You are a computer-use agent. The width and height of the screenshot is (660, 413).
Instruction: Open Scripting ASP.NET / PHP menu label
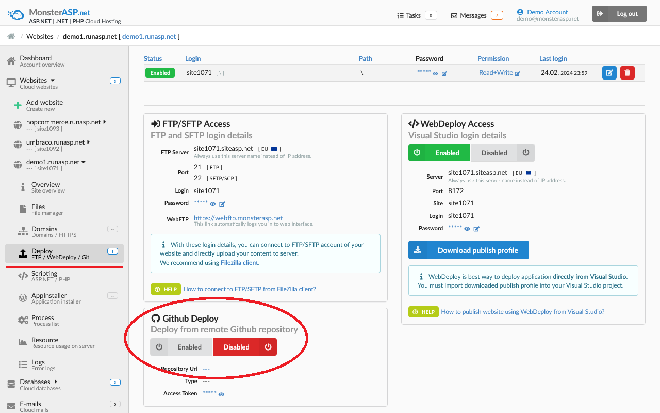pyautogui.click(x=51, y=276)
